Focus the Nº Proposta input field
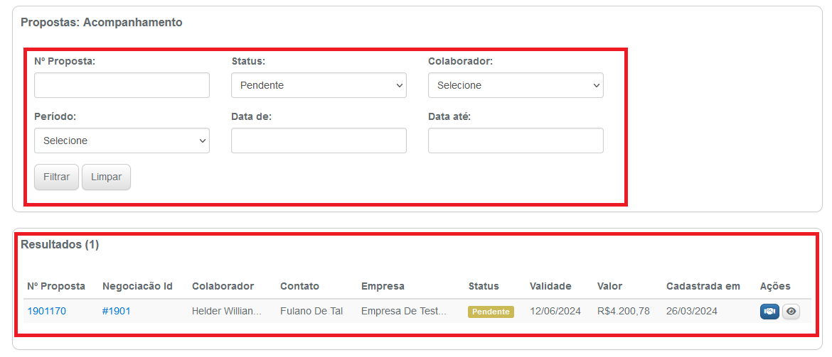832x357 pixels. (122, 85)
